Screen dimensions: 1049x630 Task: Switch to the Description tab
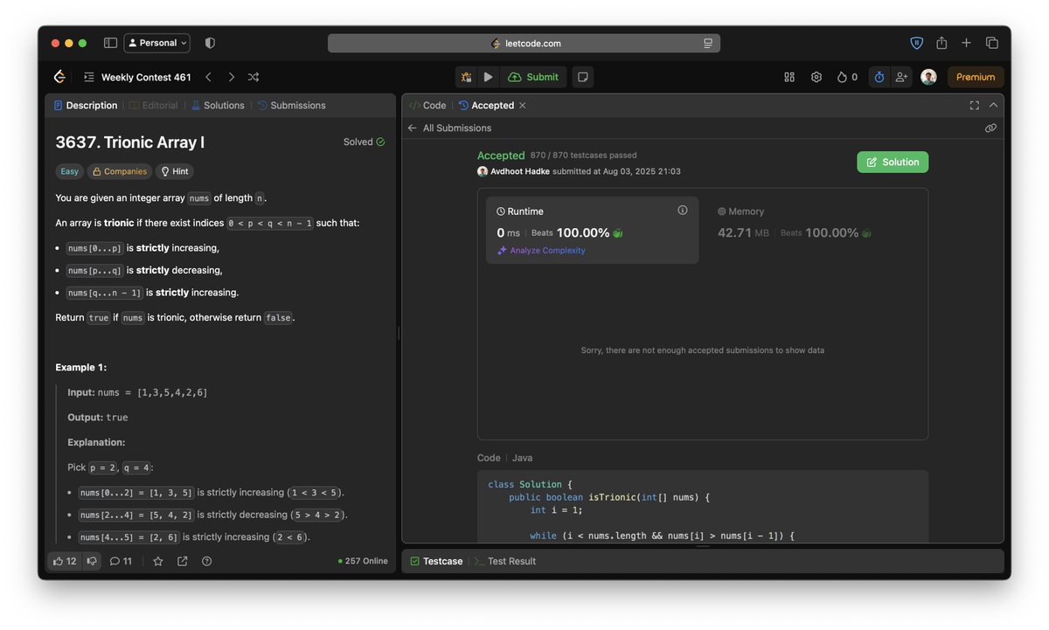(x=86, y=106)
